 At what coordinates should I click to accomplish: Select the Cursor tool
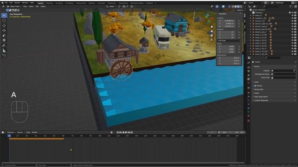(4, 20)
